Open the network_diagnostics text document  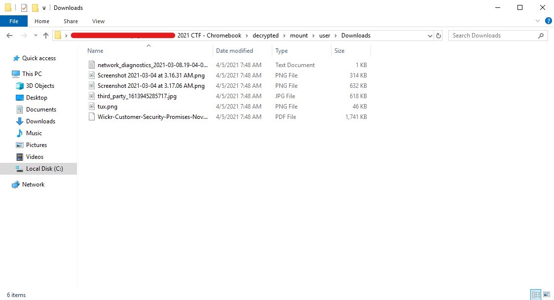click(x=152, y=65)
